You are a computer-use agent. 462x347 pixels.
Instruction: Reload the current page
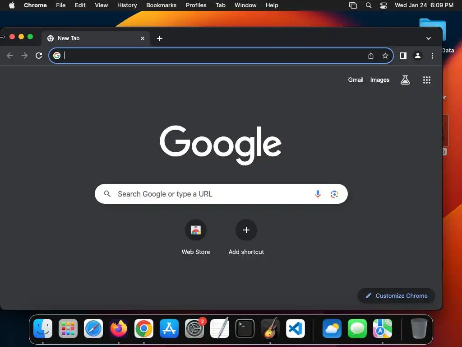click(39, 56)
